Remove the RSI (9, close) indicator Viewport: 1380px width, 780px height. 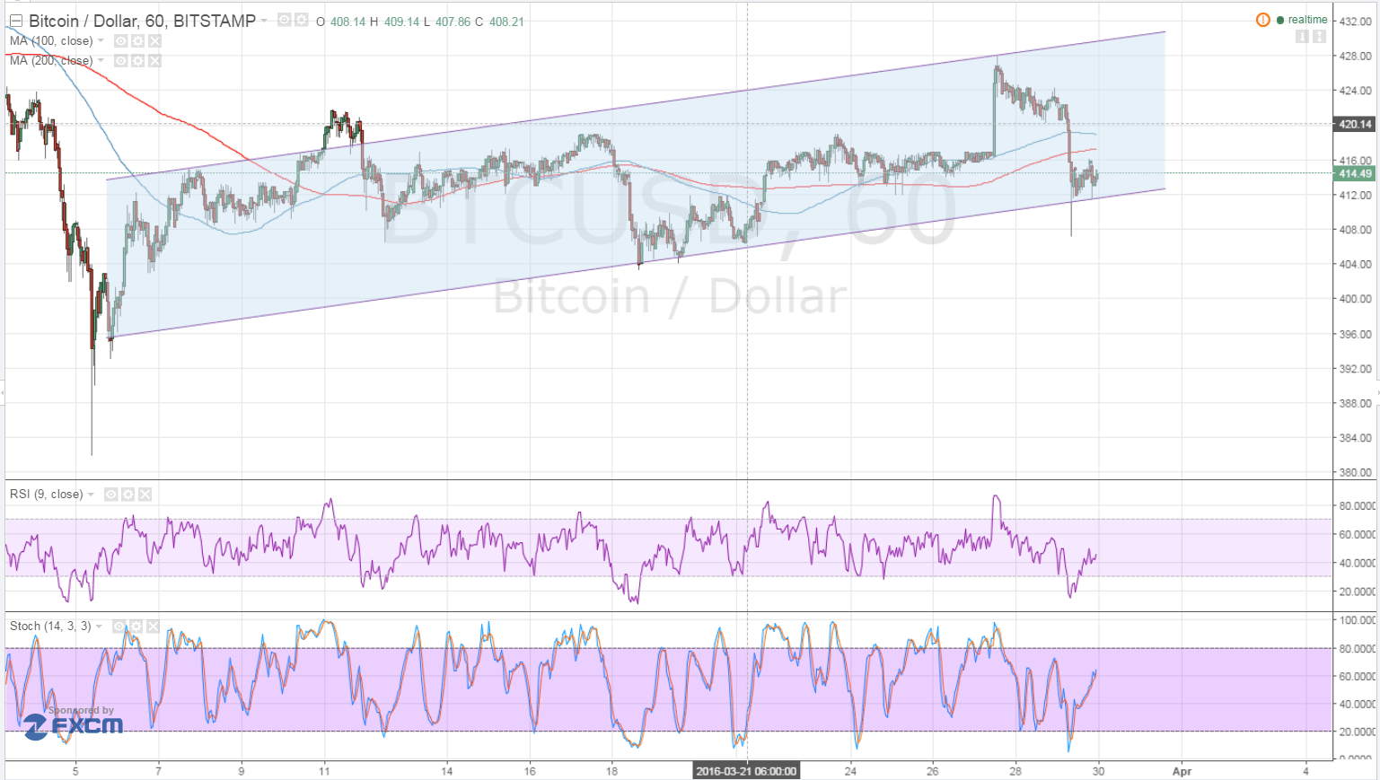[145, 495]
